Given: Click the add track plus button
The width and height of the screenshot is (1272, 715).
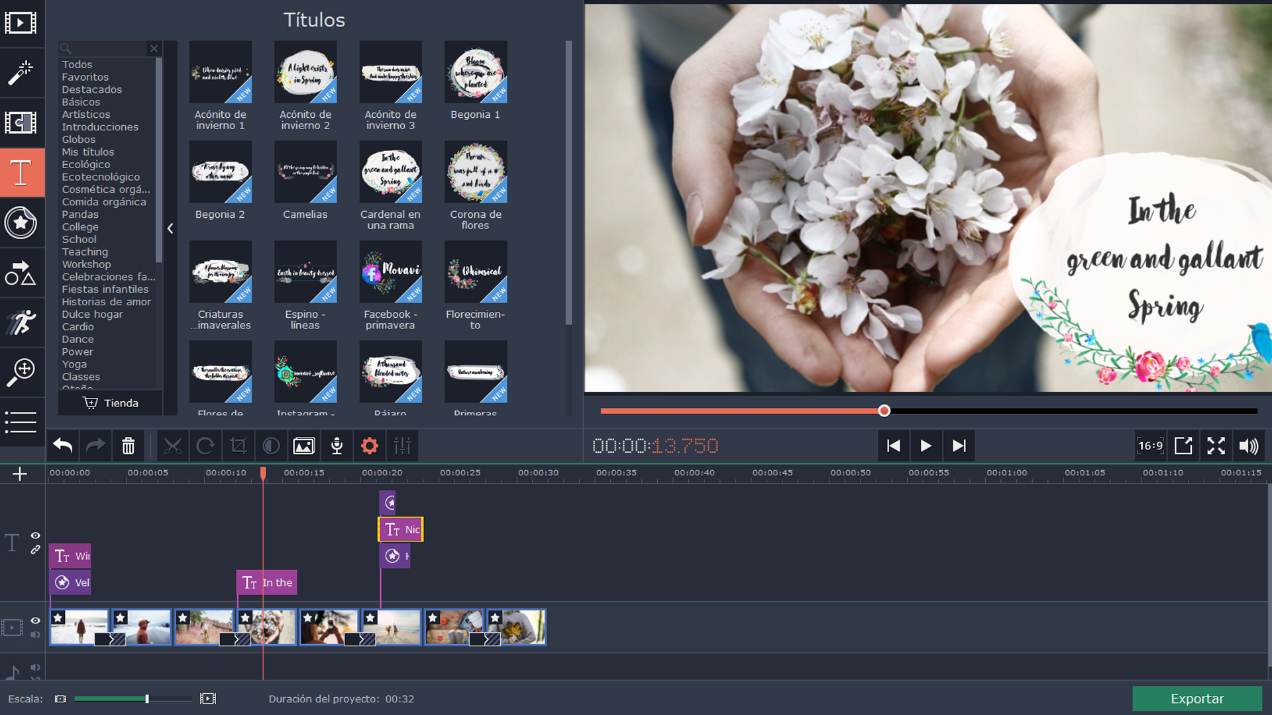Looking at the screenshot, I should click(x=20, y=474).
